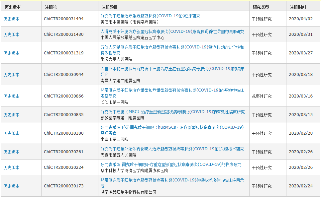Open 历史版本 link for ChiCTR2000030866
The image size is (321, 198).
11,96
